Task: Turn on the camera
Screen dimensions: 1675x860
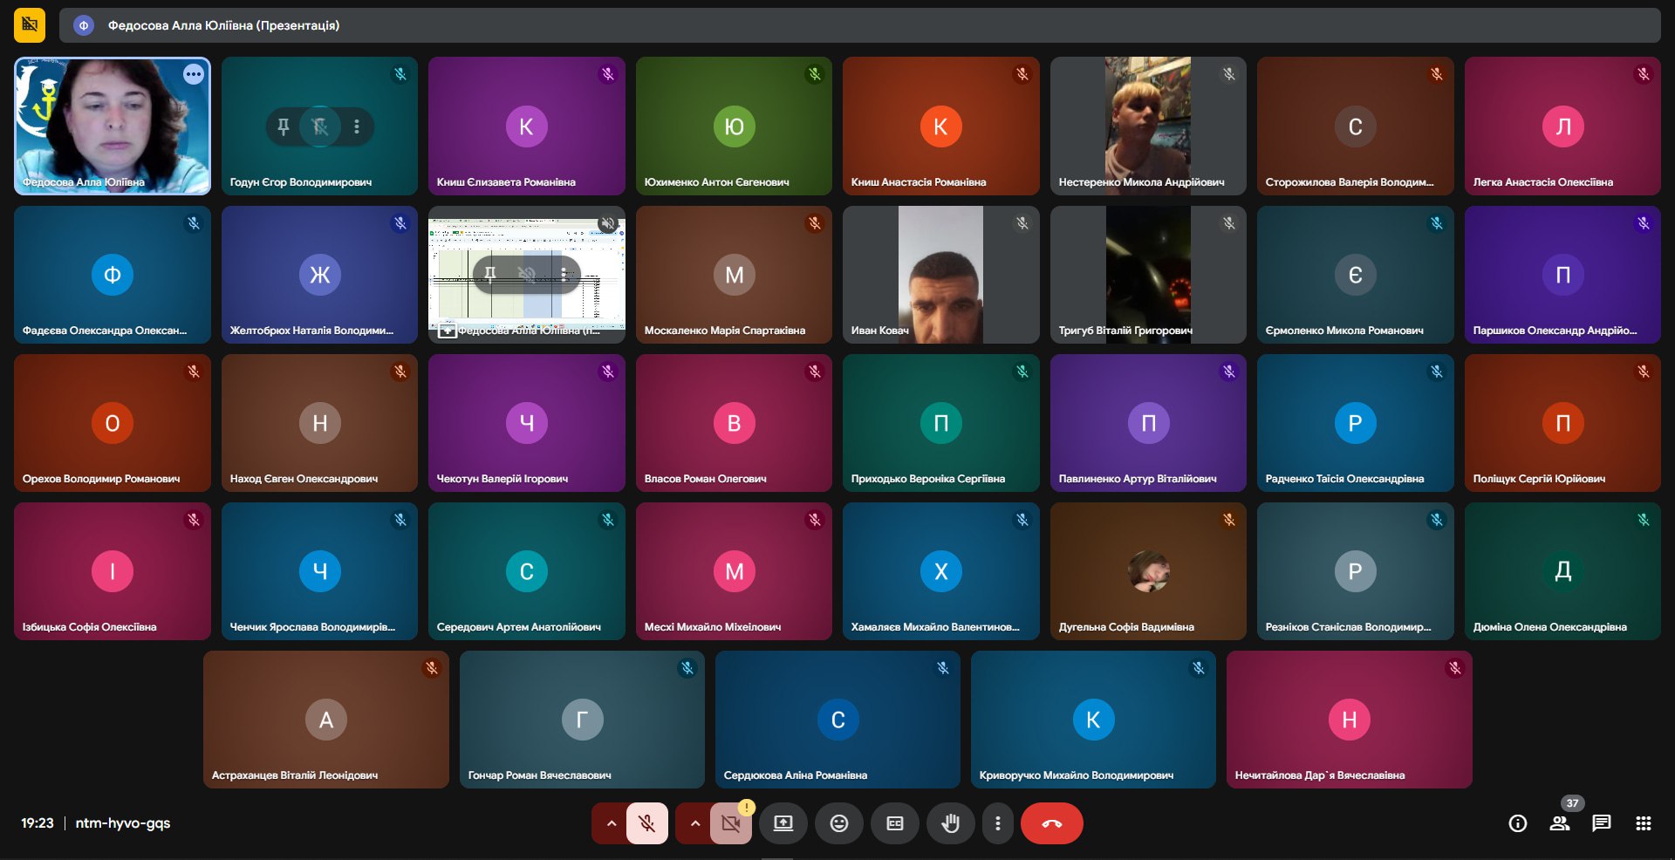Action: pyautogui.click(x=730, y=823)
